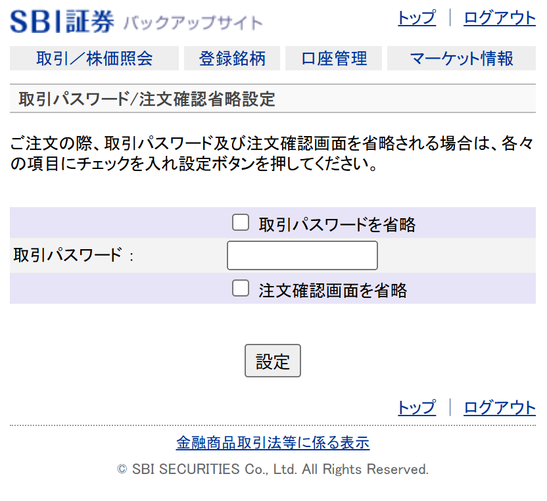Click the footer ログアウト link

tap(500, 408)
